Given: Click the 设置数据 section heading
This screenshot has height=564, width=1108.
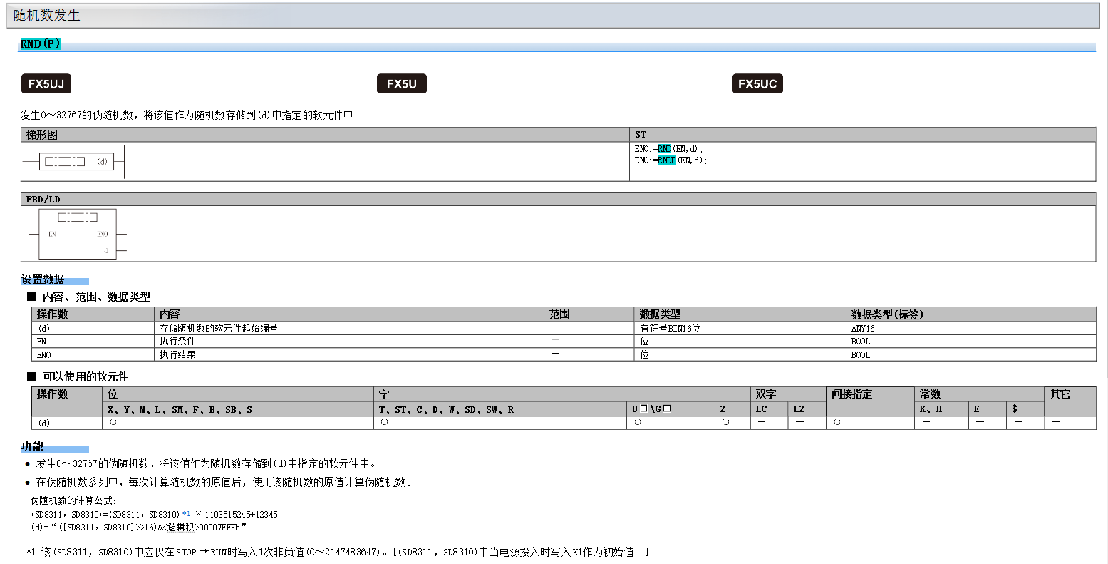Looking at the screenshot, I should 43,280.
